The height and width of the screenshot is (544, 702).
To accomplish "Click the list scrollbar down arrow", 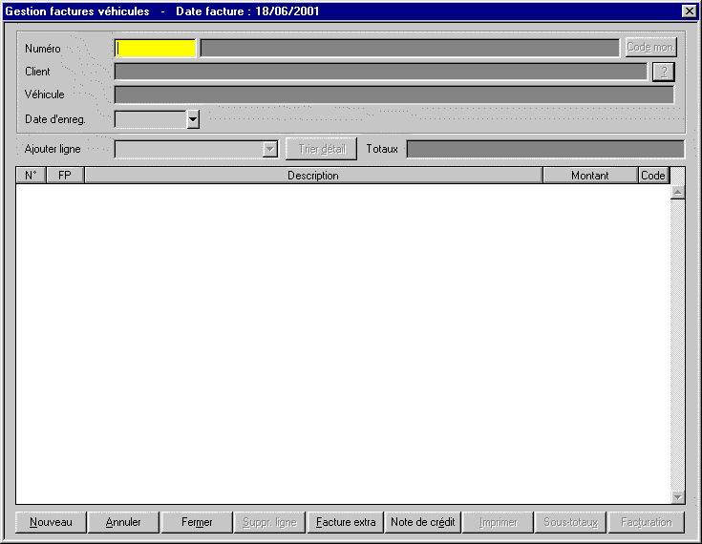I will (x=678, y=496).
